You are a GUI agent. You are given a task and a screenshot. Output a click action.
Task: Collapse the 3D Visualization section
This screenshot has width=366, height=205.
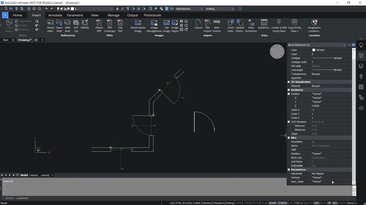click(289, 82)
